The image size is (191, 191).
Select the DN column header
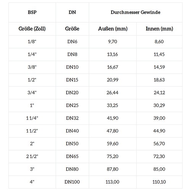[x=72, y=12]
